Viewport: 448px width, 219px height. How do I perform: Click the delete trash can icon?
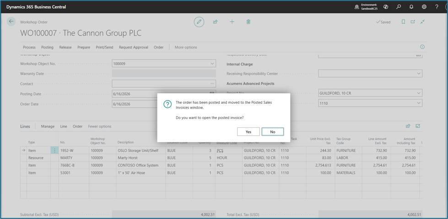pos(248,21)
